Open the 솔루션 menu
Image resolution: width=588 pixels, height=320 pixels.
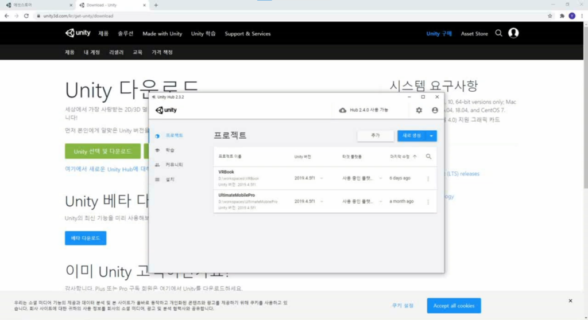[x=125, y=34]
